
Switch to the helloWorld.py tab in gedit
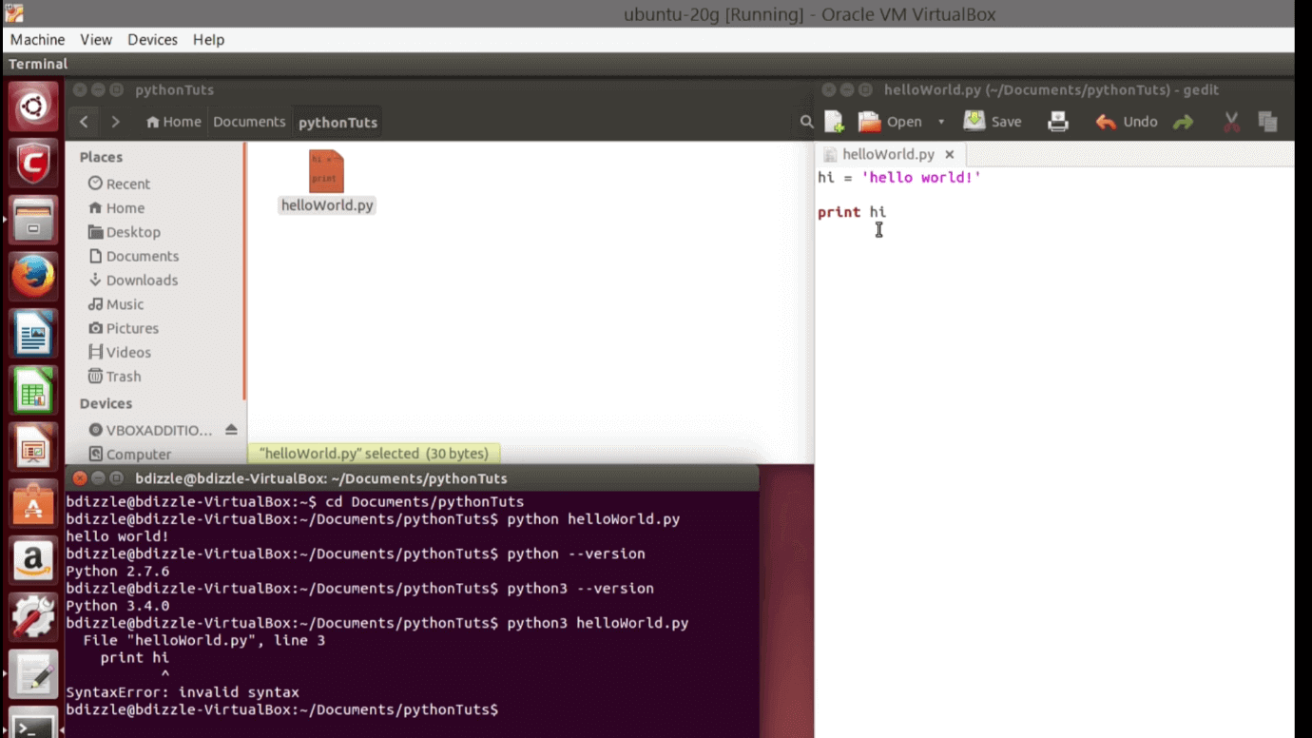pyautogui.click(x=888, y=153)
